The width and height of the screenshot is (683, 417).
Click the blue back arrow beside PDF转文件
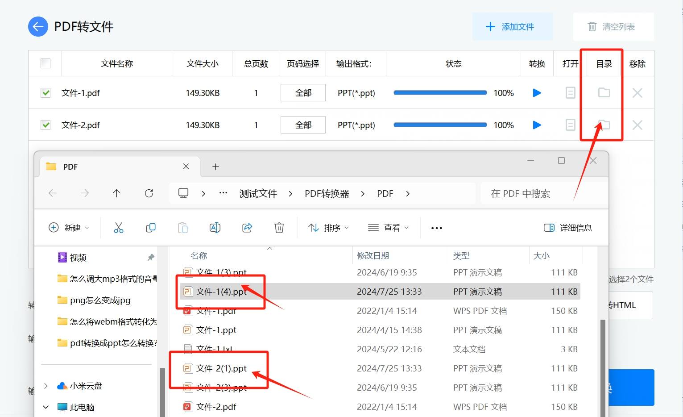pyautogui.click(x=38, y=27)
